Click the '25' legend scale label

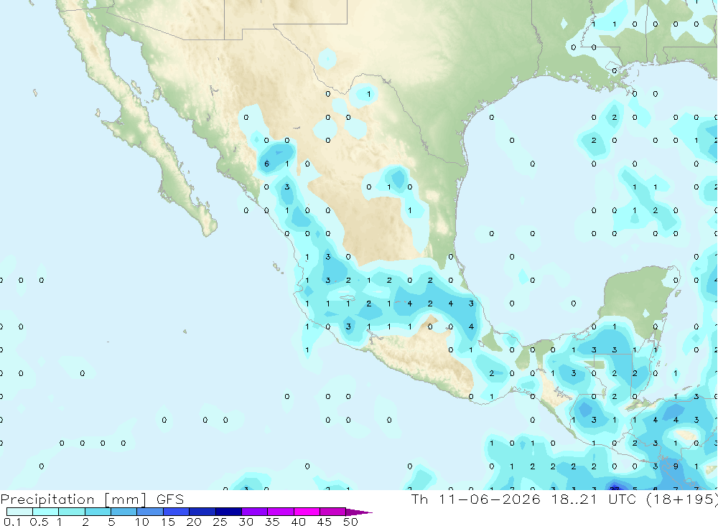click(220, 522)
